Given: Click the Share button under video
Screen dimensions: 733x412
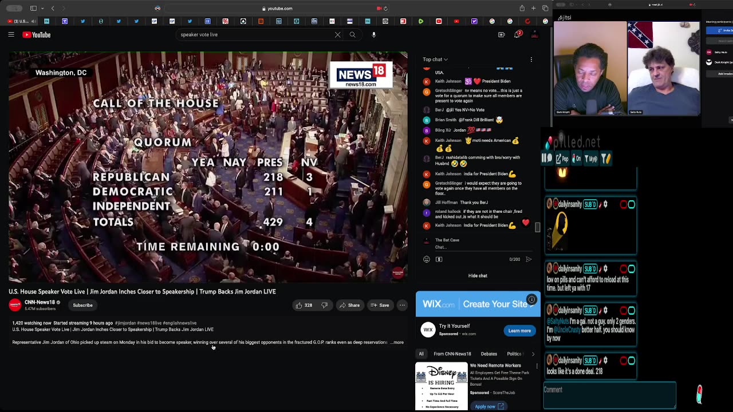Looking at the screenshot, I should coord(349,305).
